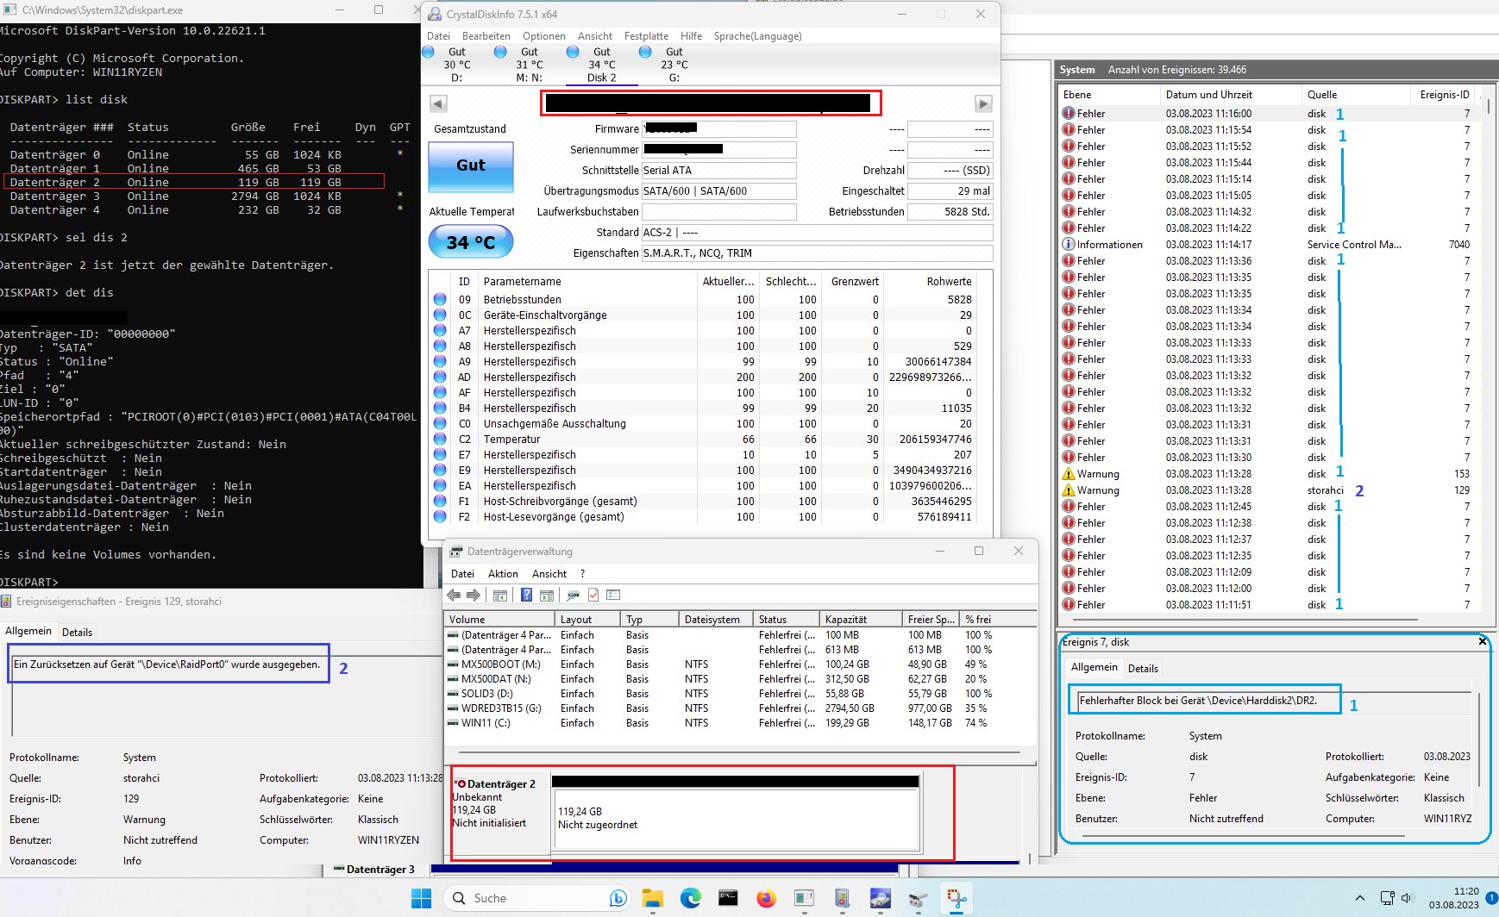Open Hilfe menu in CrystalDiskInfo
The width and height of the screenshot is (1499, 917).
691,36
